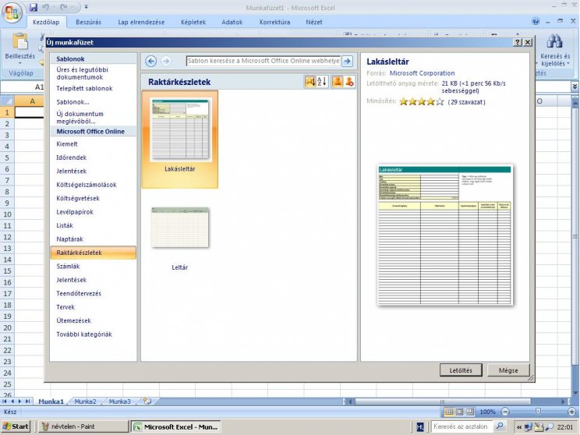This screenshot has height=435, width=580.
Task: Click the Undo icon in quick access toolbar
Action: click(45, 7)
